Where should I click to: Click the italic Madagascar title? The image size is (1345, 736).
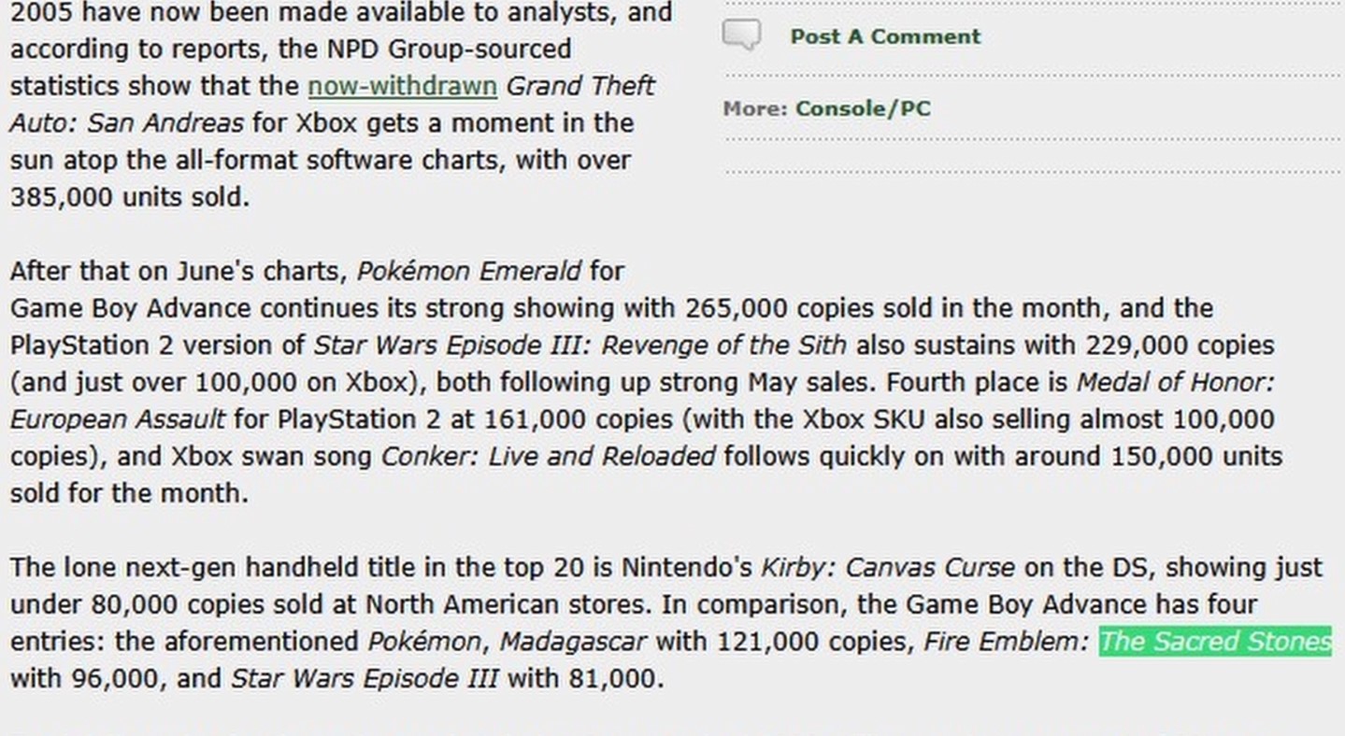572,642
